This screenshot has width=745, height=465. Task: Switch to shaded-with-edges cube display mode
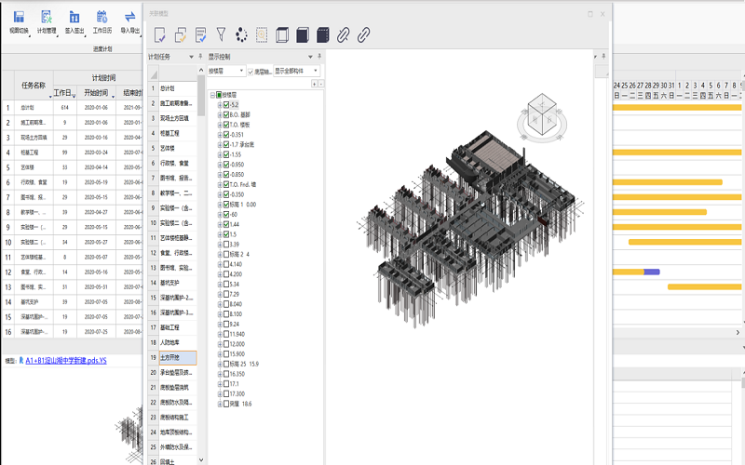tap(322, 35)
